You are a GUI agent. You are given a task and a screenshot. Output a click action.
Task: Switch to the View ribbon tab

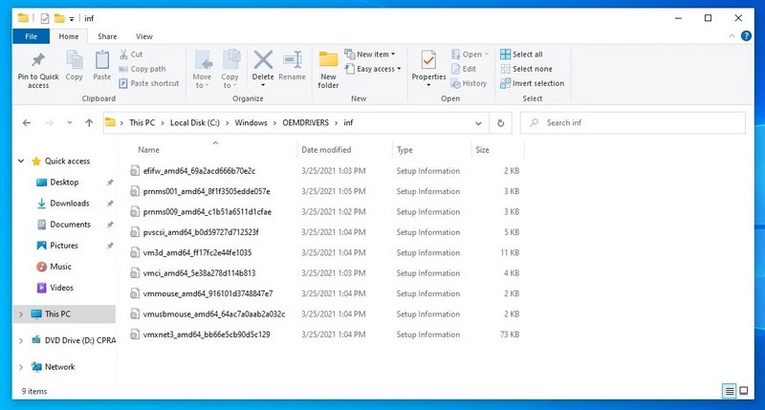(x=143, y=36)
